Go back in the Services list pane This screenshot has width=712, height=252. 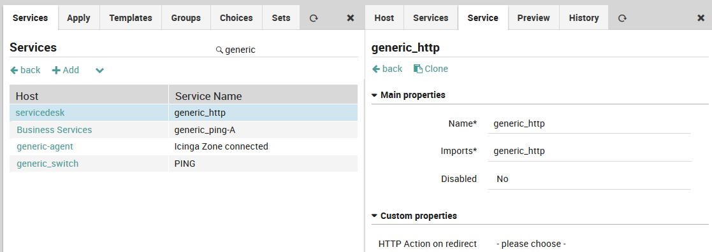(25, 70)
